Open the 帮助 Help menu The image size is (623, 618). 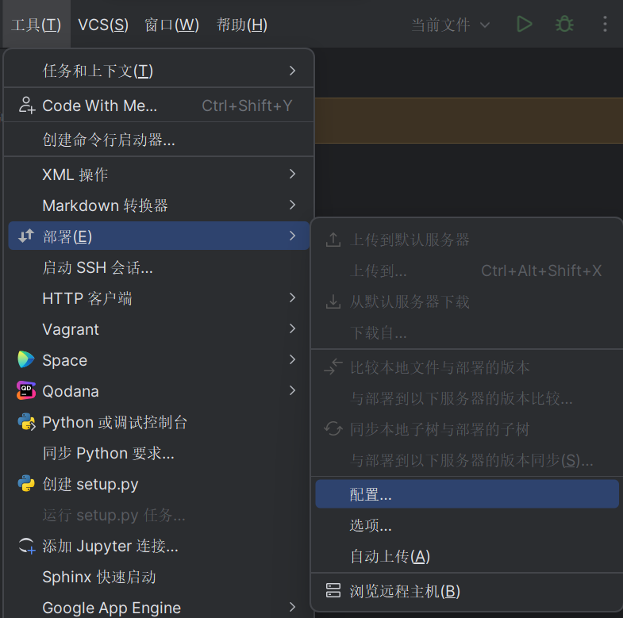point(241,25)
